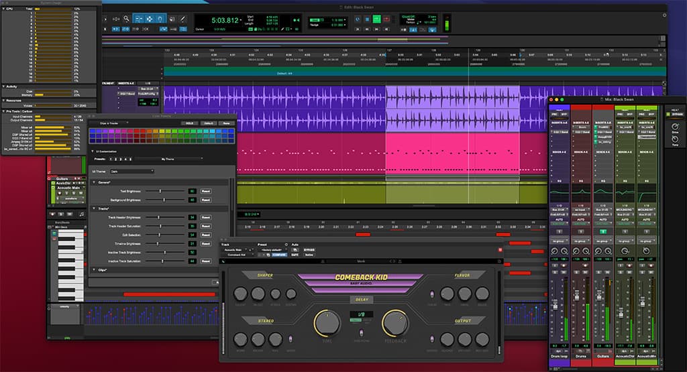Image resolution: width=687 pixels, height=372 pixels.
Task: Toggle the ping-pong switch below the 1/8 display
Action: pyautogui.click(x=361, y=332)
